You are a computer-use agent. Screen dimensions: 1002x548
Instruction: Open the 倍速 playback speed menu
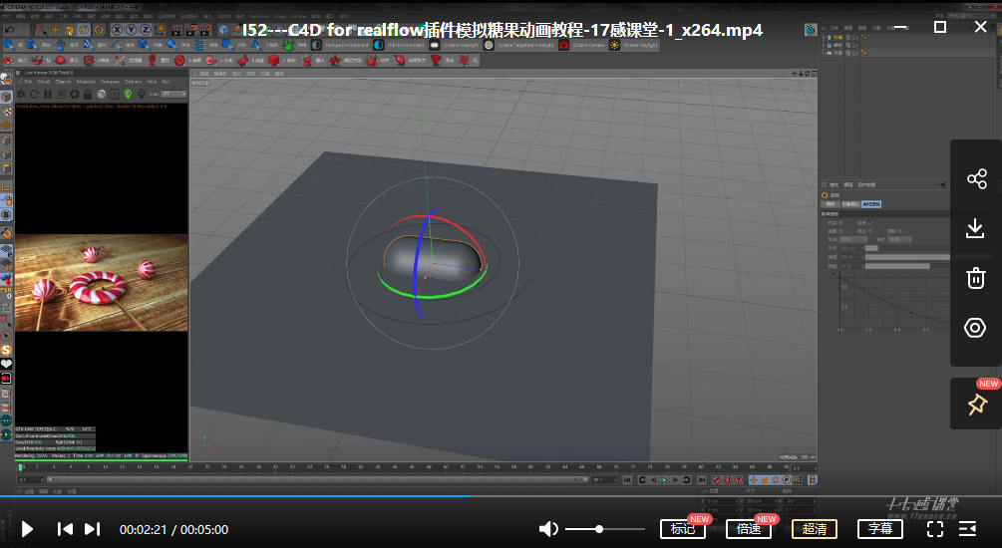[x=749, y=529]
